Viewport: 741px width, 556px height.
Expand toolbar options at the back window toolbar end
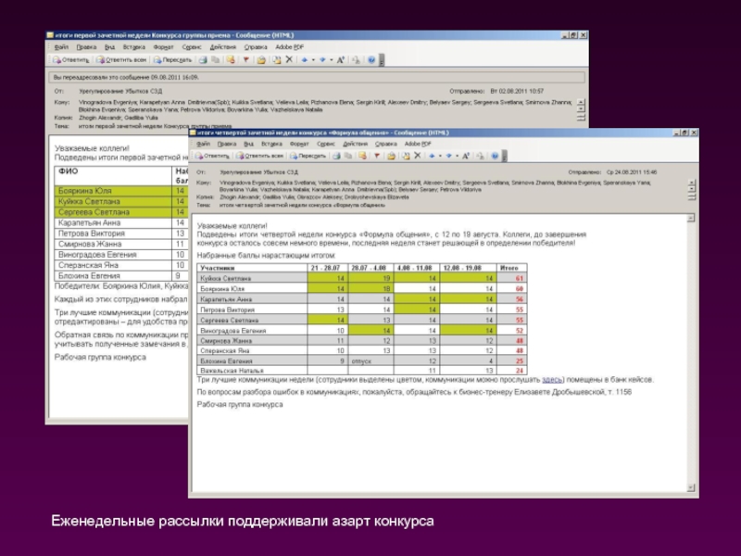click(x=382, y=59)
